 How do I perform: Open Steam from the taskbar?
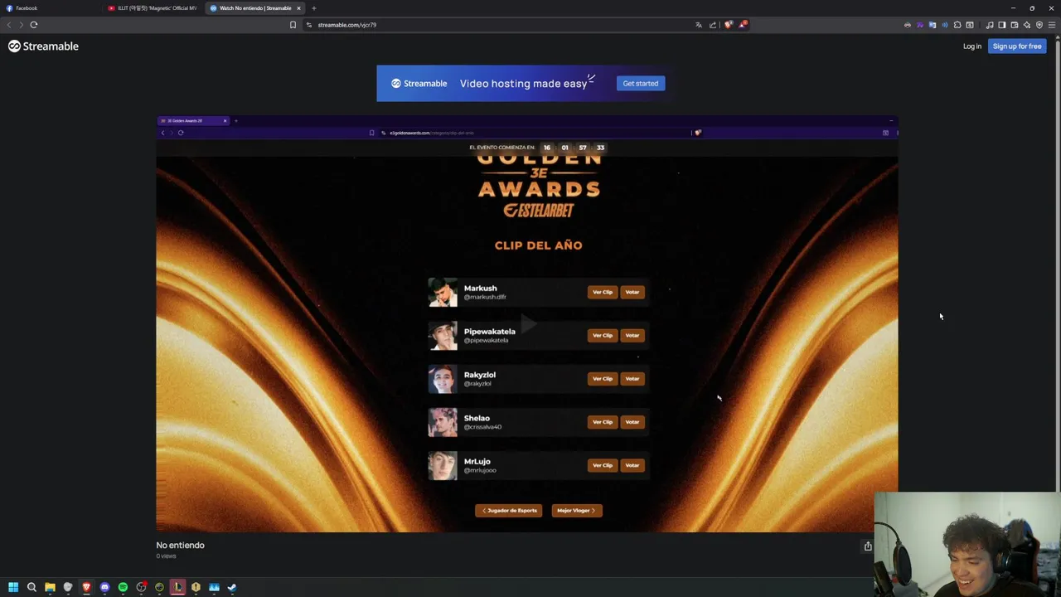[232, 587]
